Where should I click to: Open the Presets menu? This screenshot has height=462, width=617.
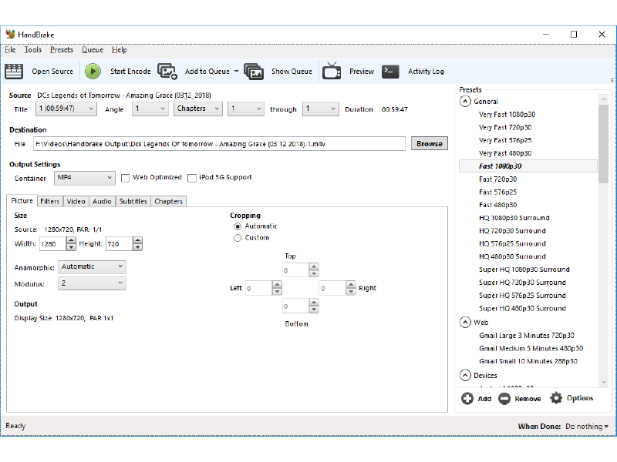pos(62,50)
